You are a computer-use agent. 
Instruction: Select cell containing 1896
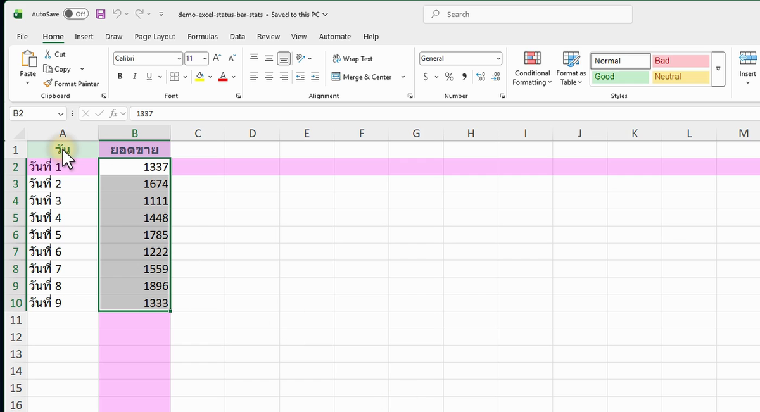tap(134, 285)
